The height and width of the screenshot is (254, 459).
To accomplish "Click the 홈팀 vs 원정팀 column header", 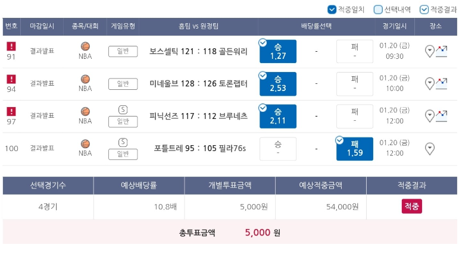I will [x=198, y=26].
